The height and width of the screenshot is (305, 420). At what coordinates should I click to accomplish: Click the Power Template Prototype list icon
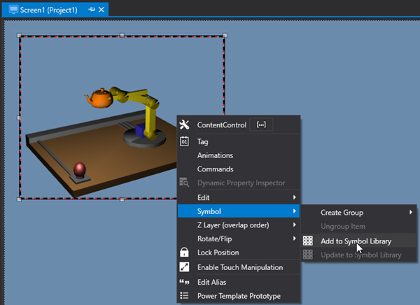coord(185,296)
